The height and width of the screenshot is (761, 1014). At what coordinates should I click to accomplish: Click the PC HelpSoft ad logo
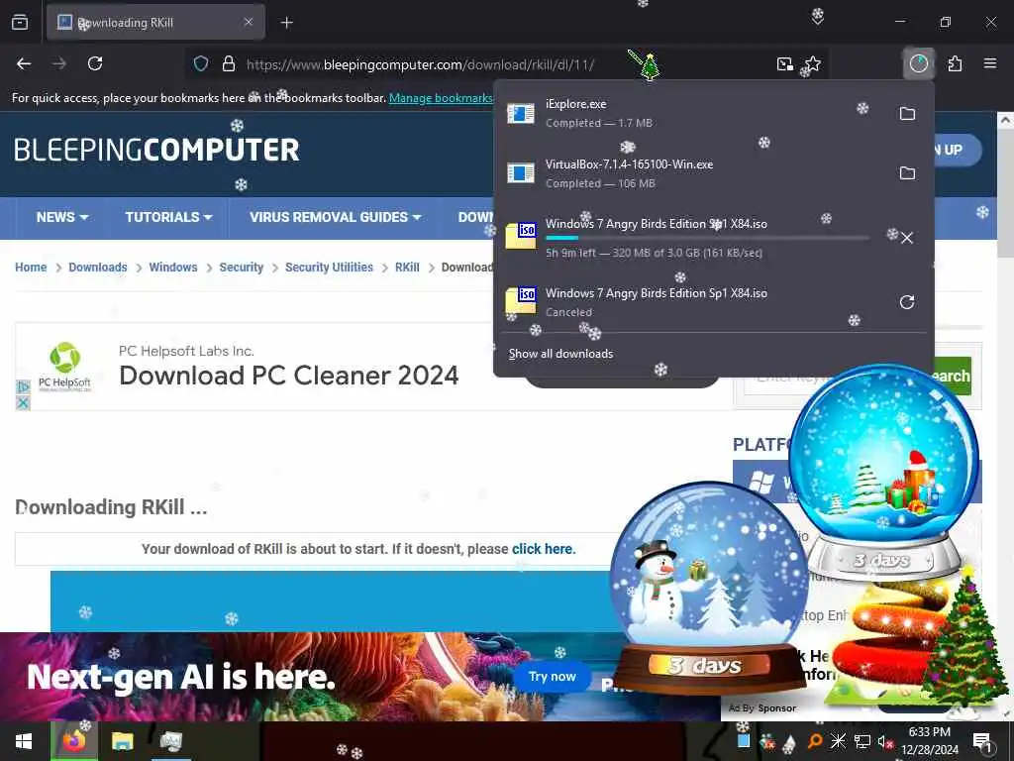coord(64,367)
